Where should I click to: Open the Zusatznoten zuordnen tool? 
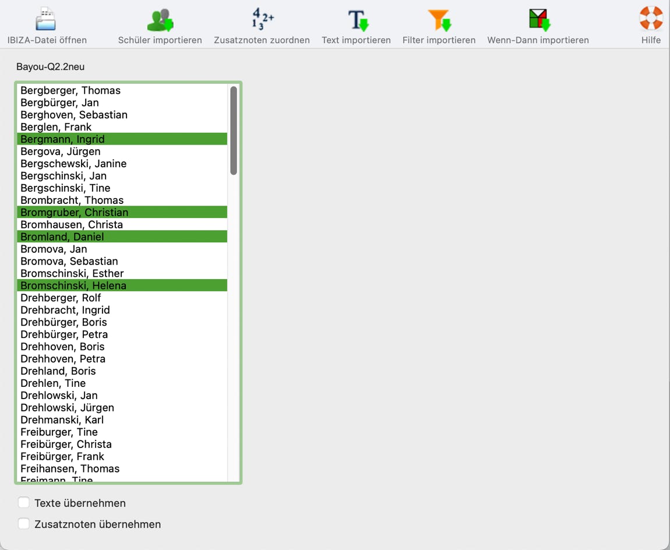tap(262, 19)
